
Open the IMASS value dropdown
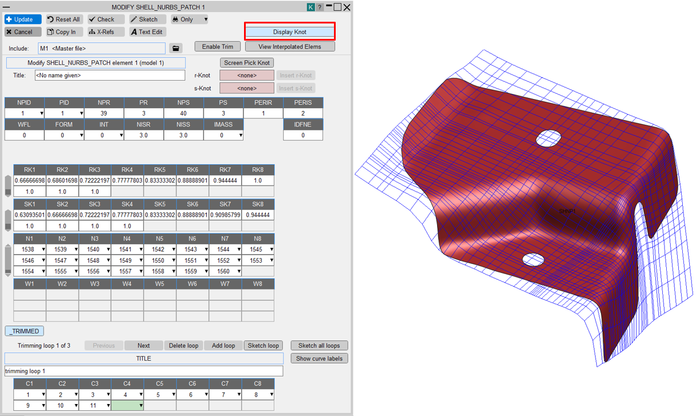[240, 136]
